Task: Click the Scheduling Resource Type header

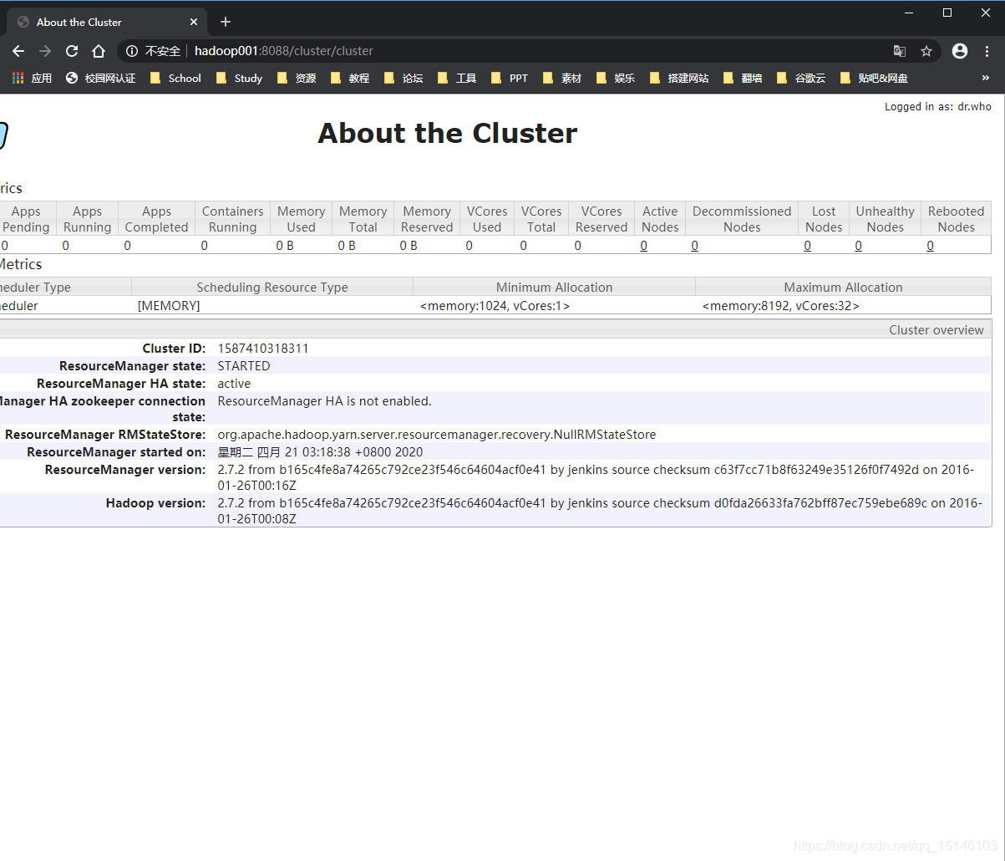Action: tap(272, 287)
